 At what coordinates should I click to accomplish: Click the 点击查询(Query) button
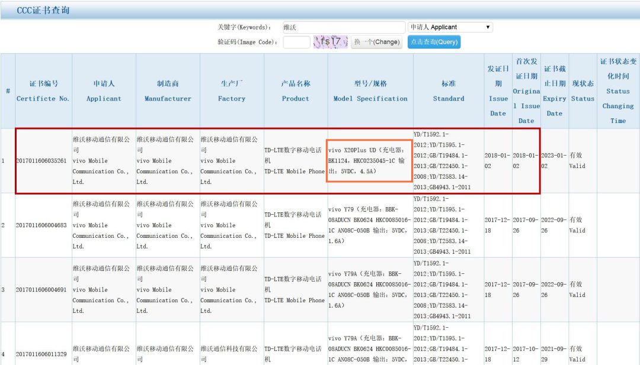tap(434, 42)
